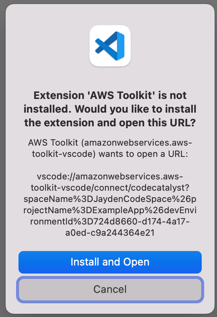The width and height of the screenshot is (217, 317).
Task: Select the 'spaceName%3DJaydenCodeSpace%26p' URL segment
Action: [x=110, y=199]
